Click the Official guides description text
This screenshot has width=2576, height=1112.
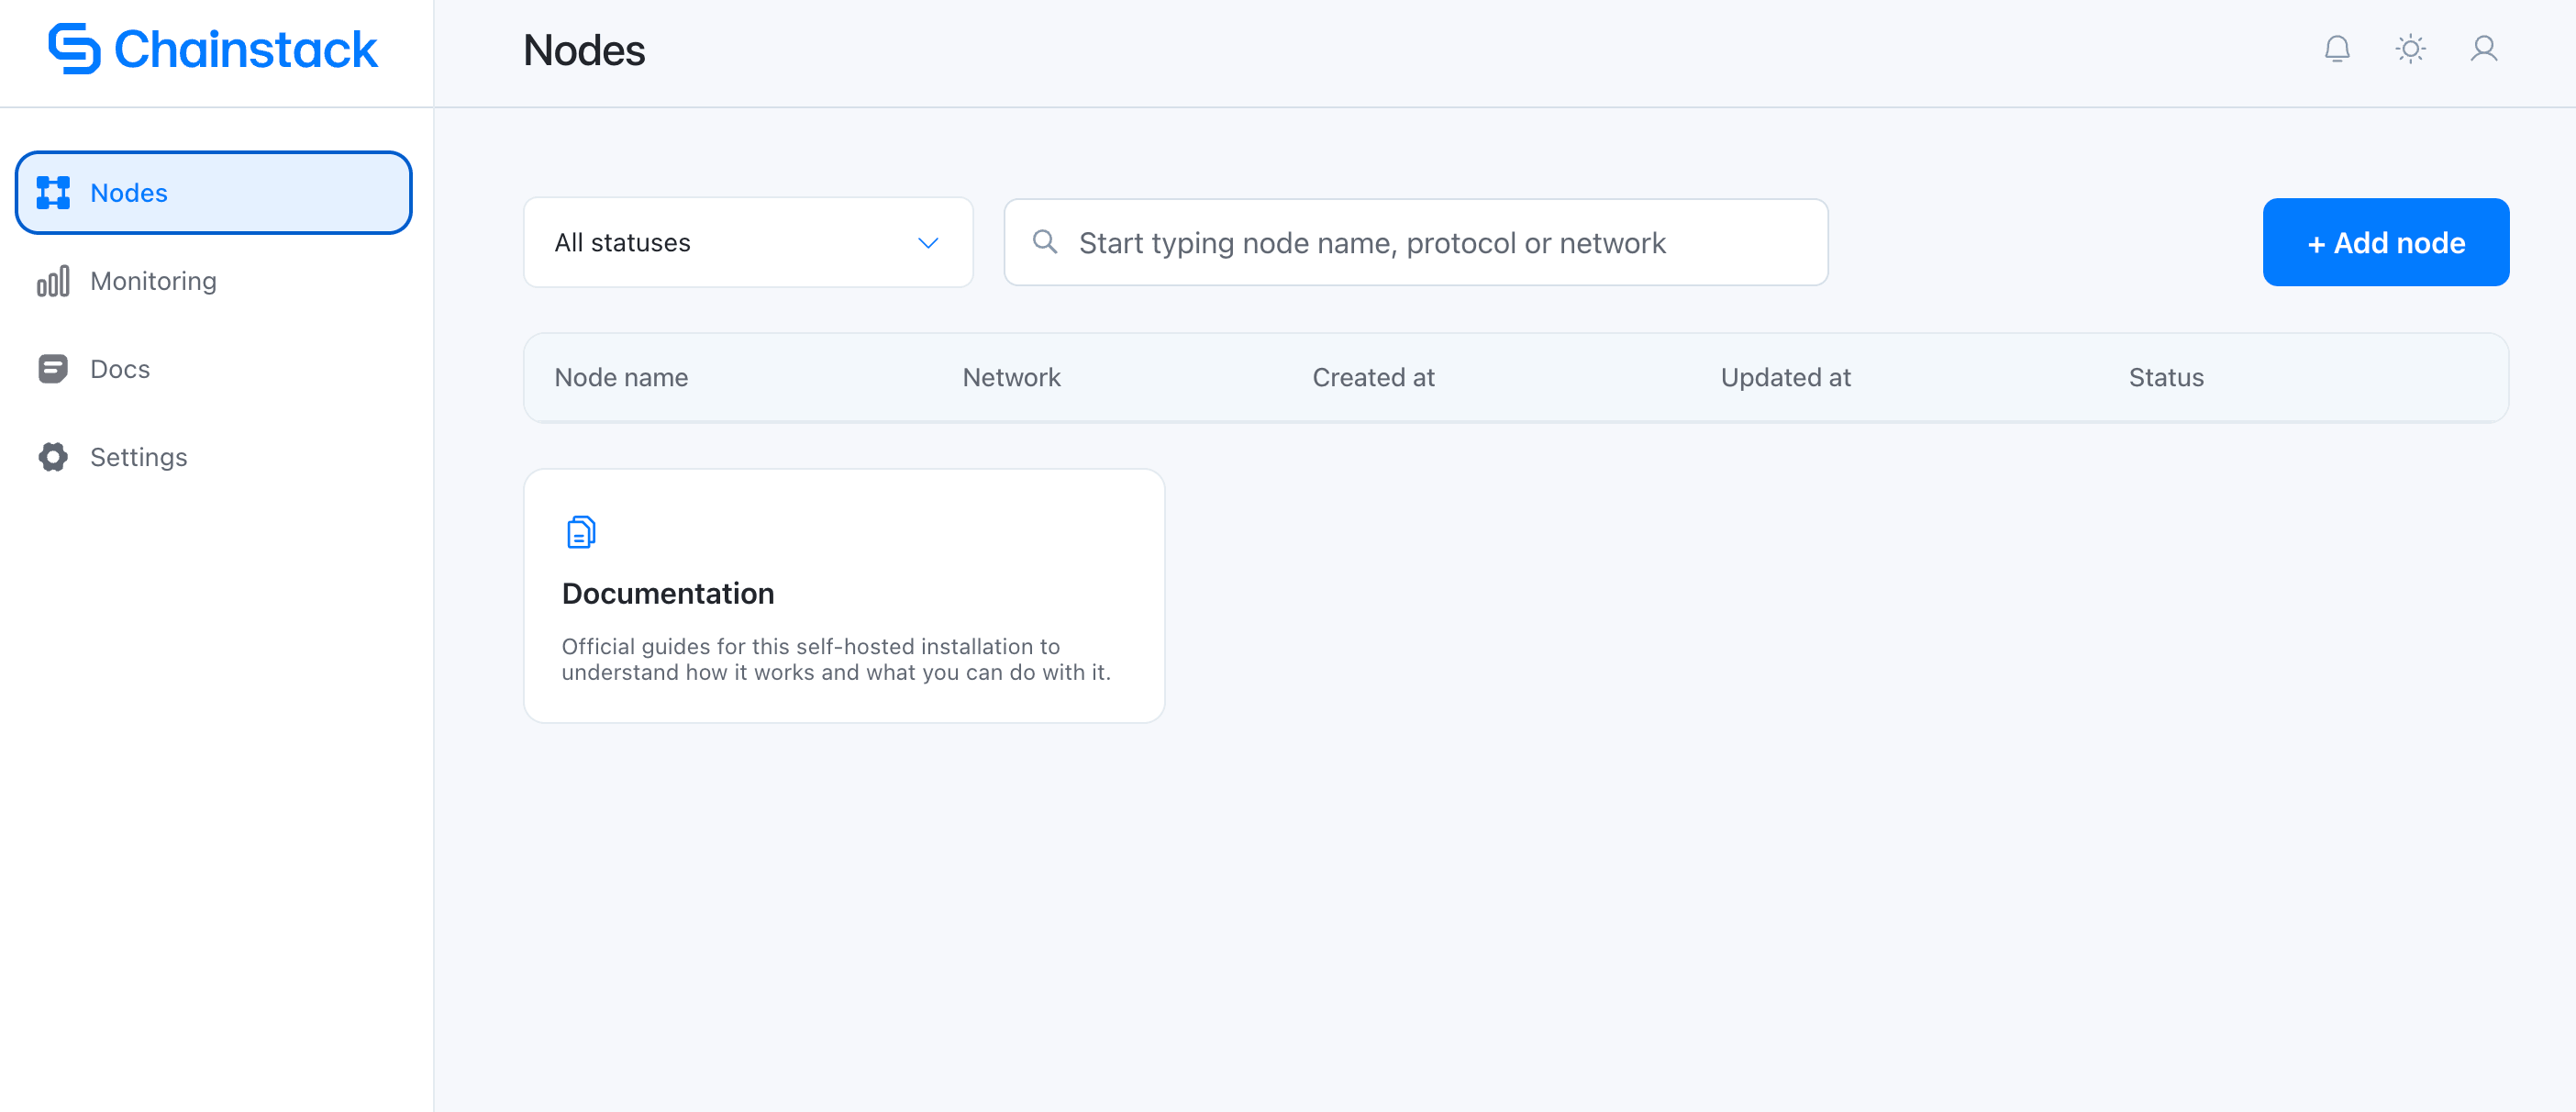tap(836, 659)
